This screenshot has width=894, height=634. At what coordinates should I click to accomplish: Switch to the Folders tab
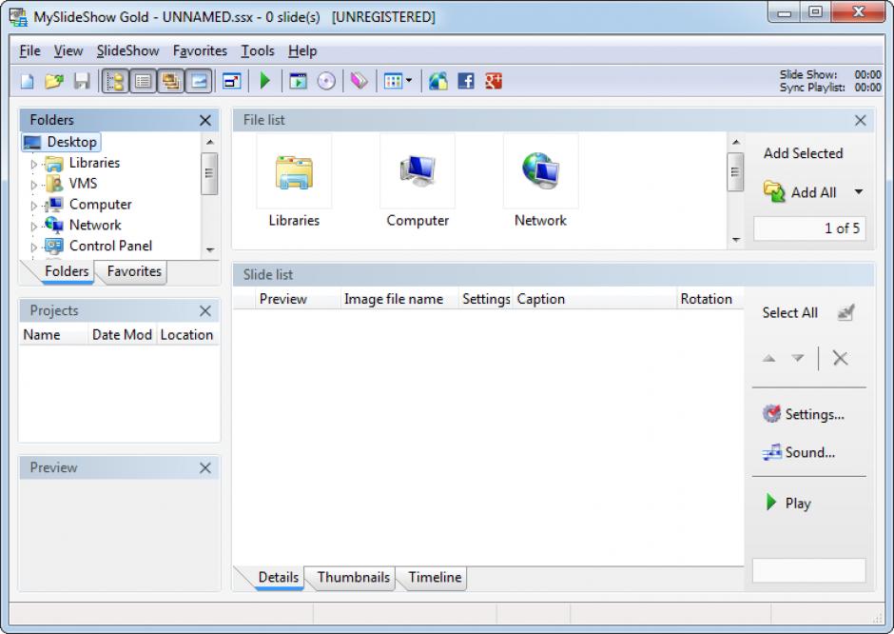(67, 271)
